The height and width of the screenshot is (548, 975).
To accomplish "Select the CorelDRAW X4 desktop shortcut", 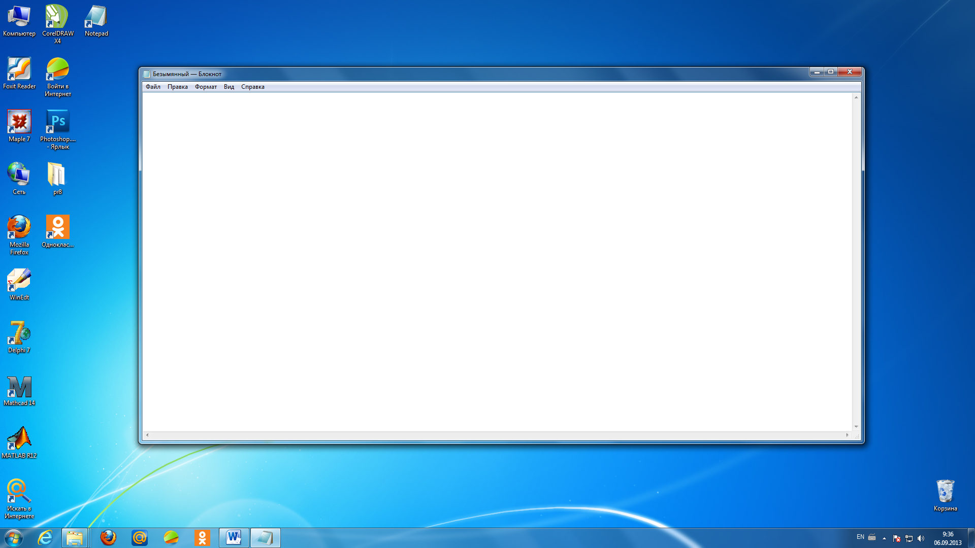I will click(x=58, y=24).
